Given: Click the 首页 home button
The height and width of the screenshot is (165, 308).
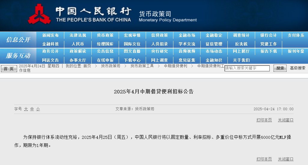Looking at the screenshot, I should [9, 69].
